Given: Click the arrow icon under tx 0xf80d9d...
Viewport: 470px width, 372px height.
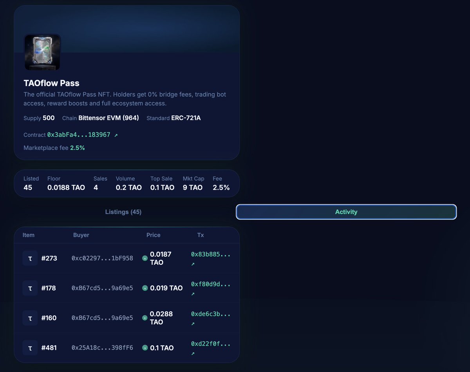Looking at the screenshot, I should pos(193,294).
